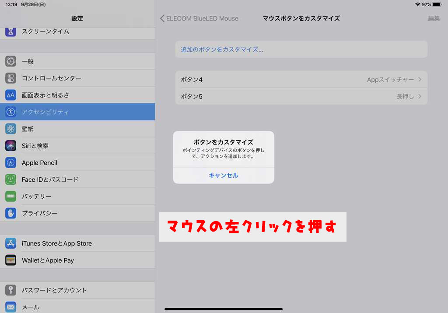Tap the Apple Pencil icon

coord(10,163)
